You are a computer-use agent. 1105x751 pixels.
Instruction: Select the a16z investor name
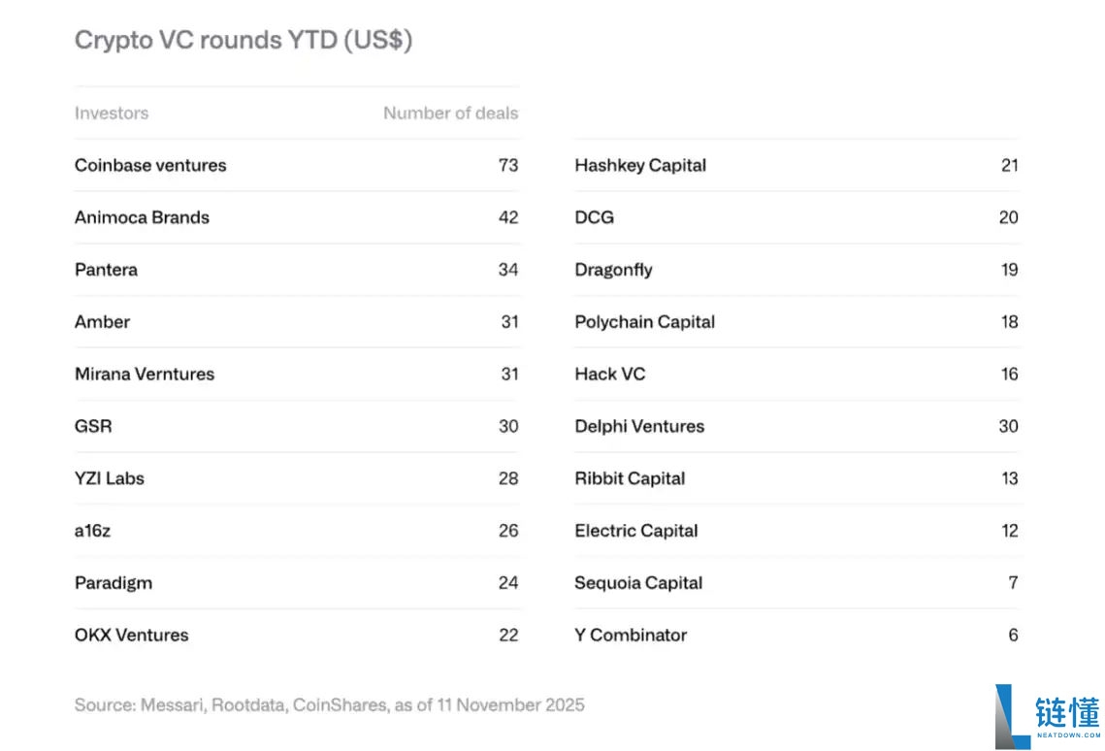pos(92,531)
